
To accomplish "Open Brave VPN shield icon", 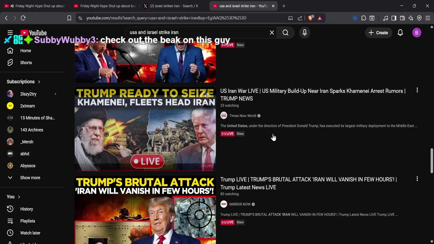I will pos(419,18).
